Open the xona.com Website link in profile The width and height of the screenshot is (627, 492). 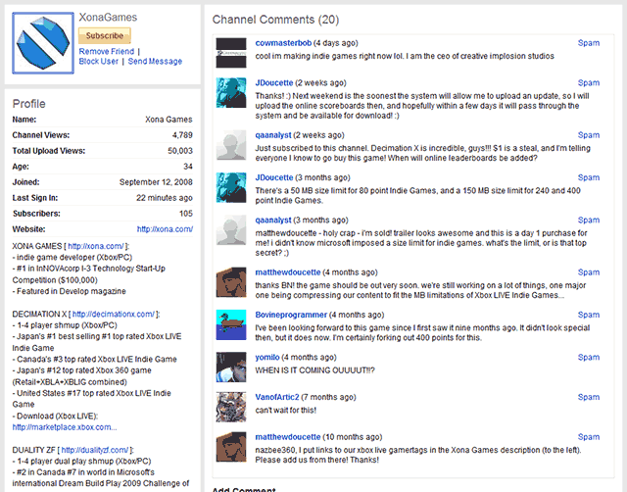(165, 229)
